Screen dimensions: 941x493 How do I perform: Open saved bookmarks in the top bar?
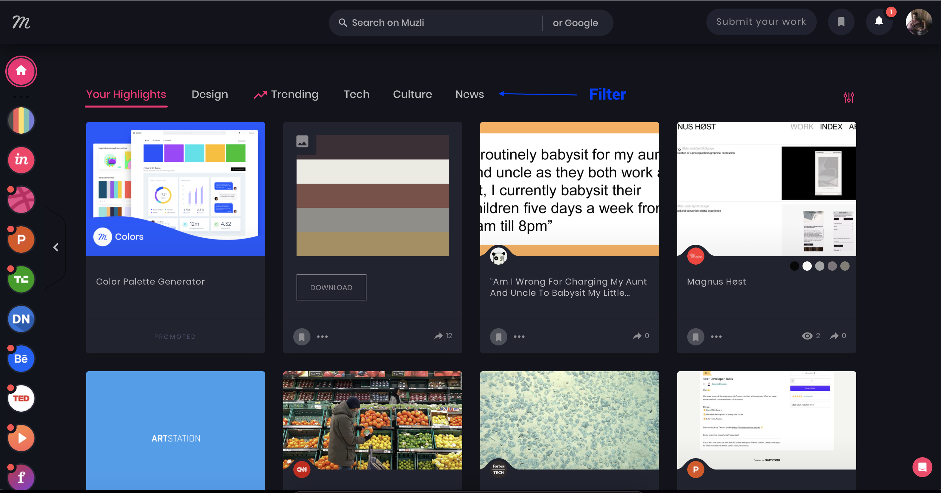click(x=841, y=22)
